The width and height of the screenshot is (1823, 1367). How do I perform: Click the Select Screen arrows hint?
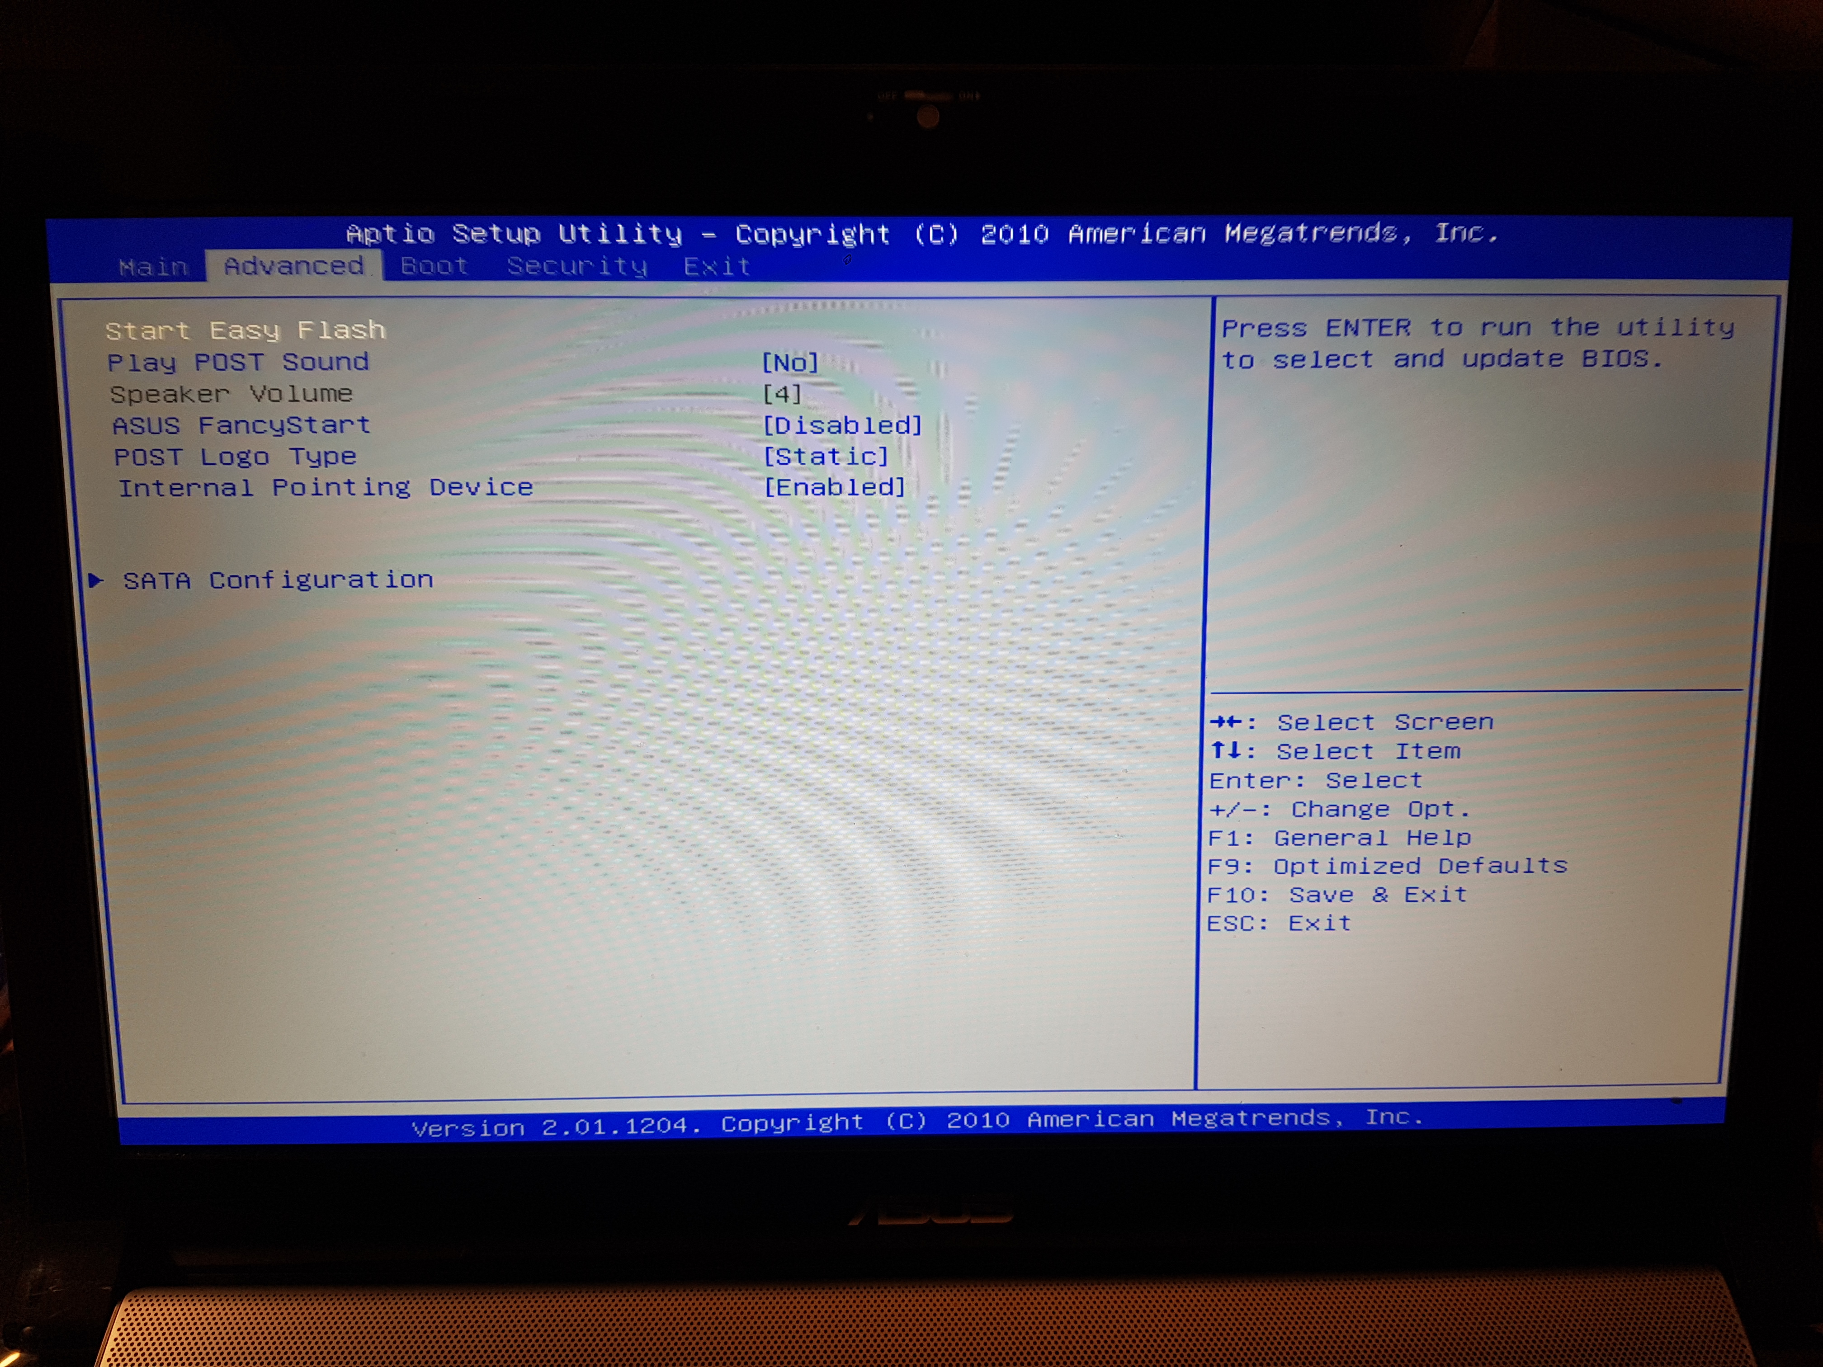1351,723
